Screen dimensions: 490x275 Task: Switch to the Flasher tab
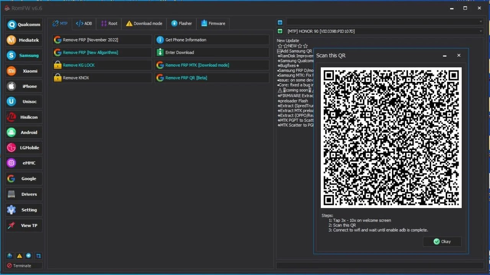tap(182, 23)
